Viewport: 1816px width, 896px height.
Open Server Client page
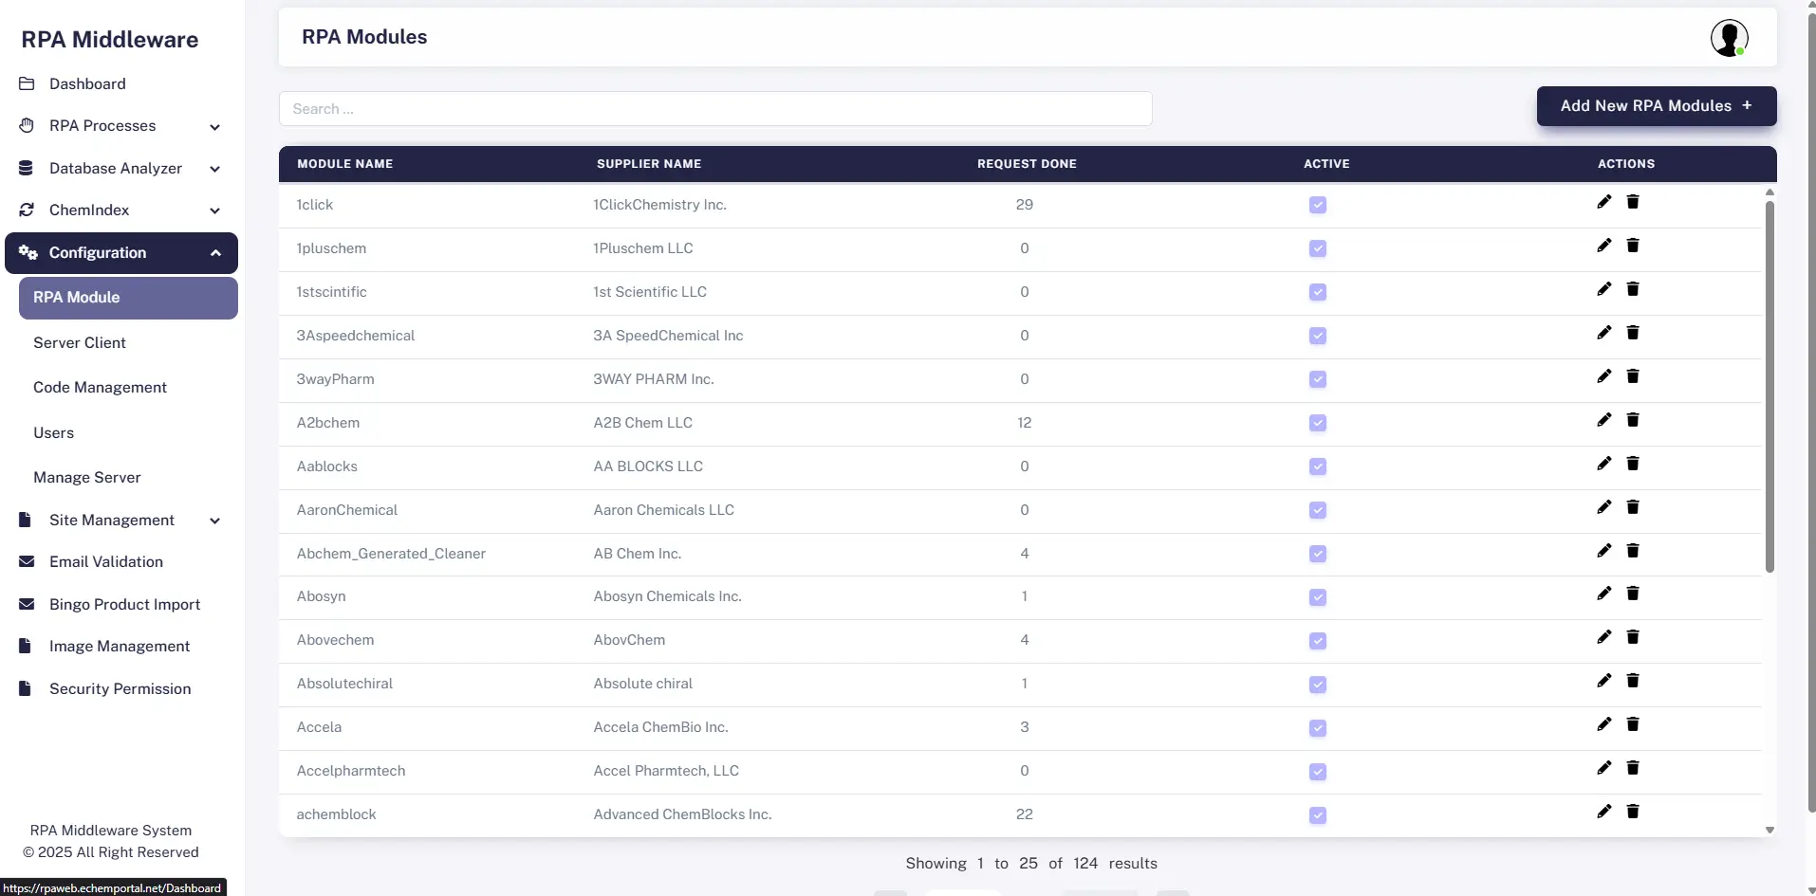point(80,343)
